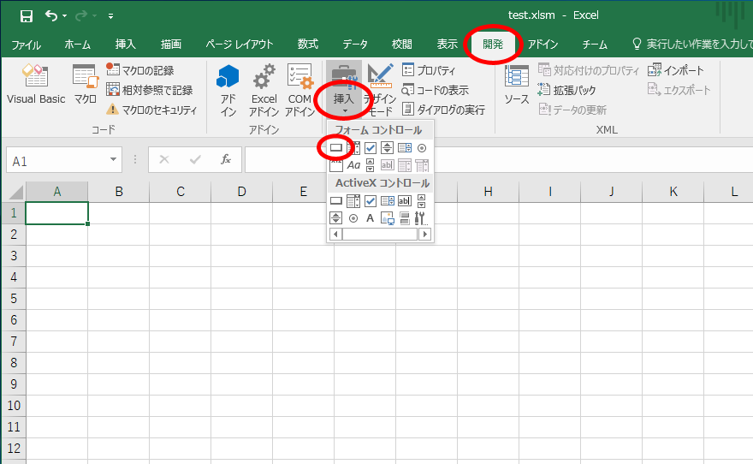Insert a Form Controls scroll bar
The image size is (753, 464).
click(371, 165)
